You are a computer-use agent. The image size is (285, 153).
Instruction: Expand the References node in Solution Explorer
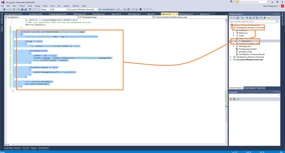(x=234, y=33)
